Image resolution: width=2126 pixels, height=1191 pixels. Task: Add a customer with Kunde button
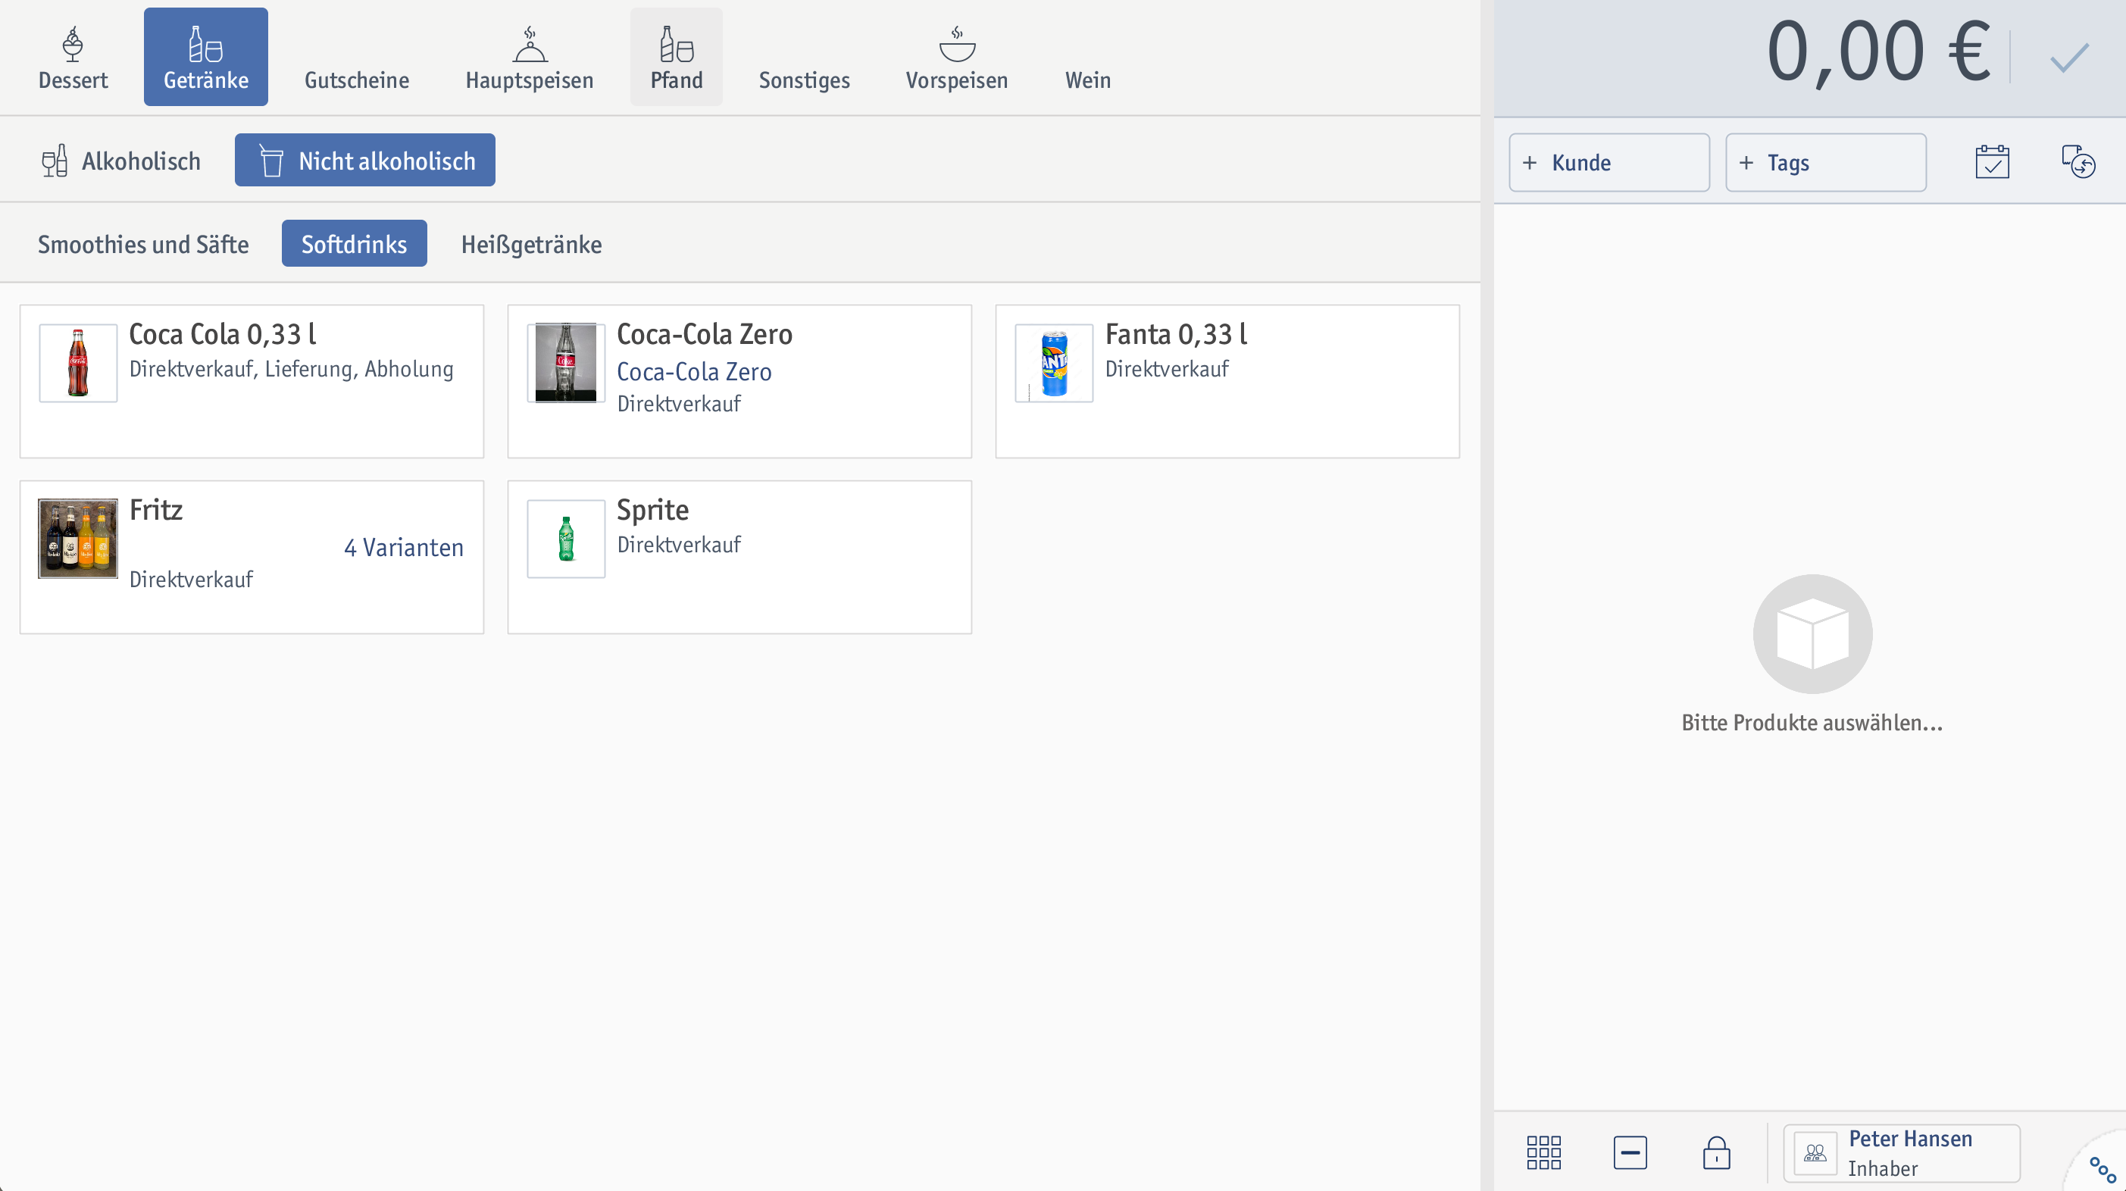point(1609,163)
